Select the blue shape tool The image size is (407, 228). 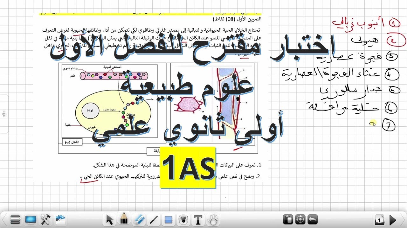(169, 219)
